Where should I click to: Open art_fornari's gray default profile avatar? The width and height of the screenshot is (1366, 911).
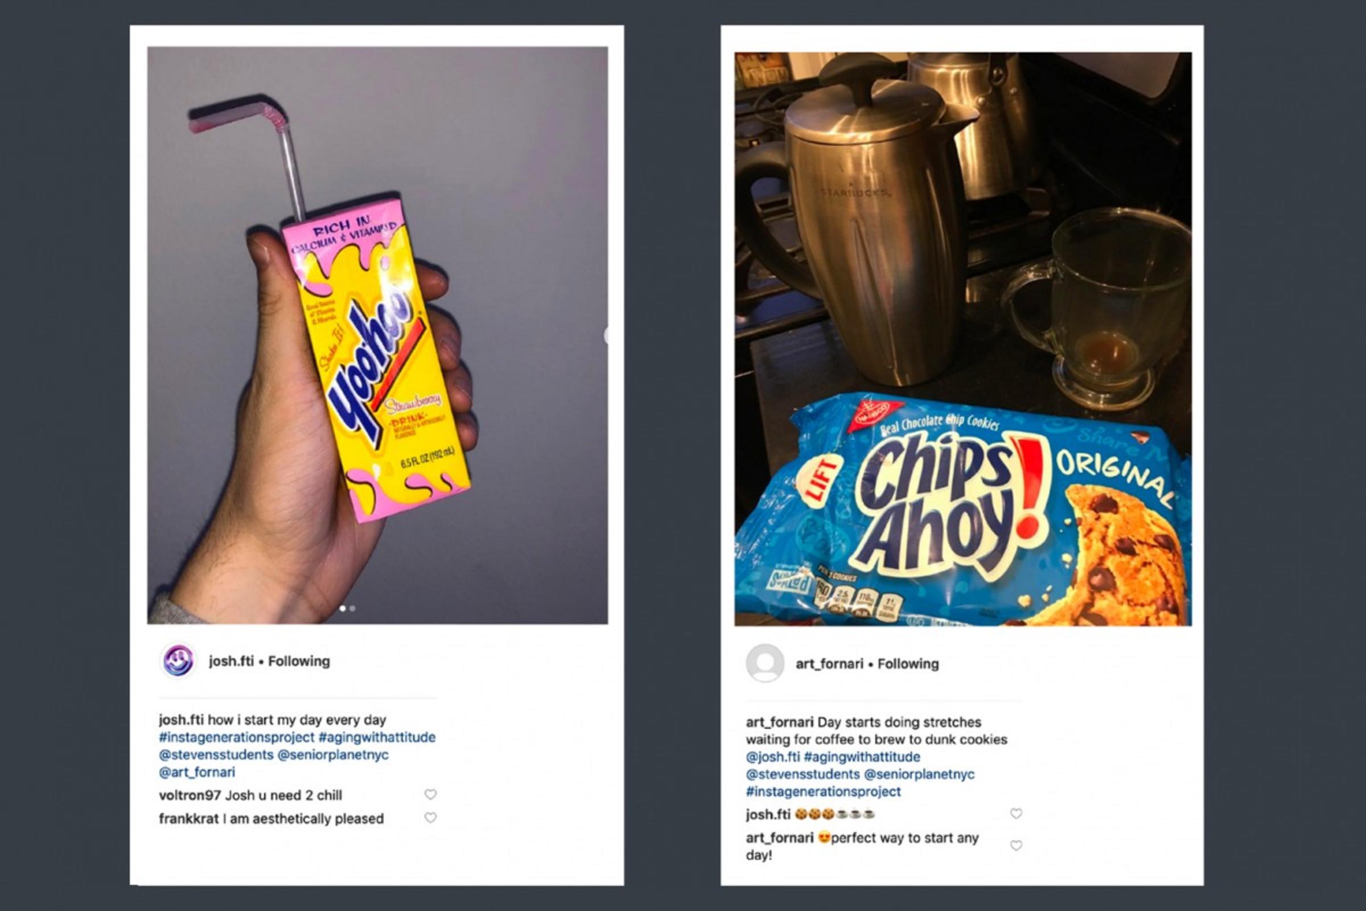click(x=764, y=663)
